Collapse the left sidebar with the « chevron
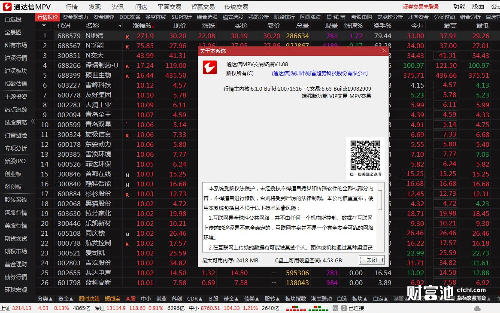The height and width of the screenshot is (313, 500). (x=33, y=122)
